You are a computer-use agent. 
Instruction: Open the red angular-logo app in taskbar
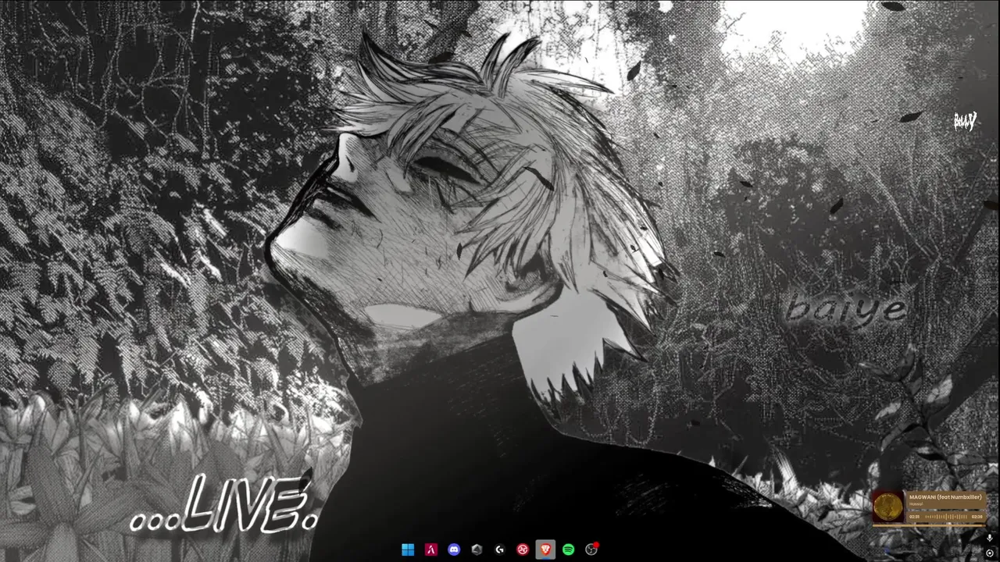coord(430,550)
